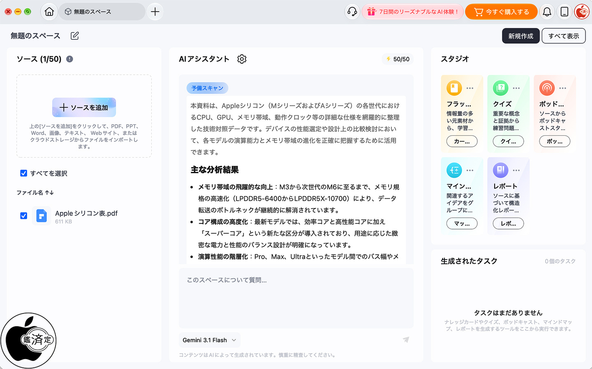Open the Gemini 3.1 Flash model dropdown

(x=210, y=340)
